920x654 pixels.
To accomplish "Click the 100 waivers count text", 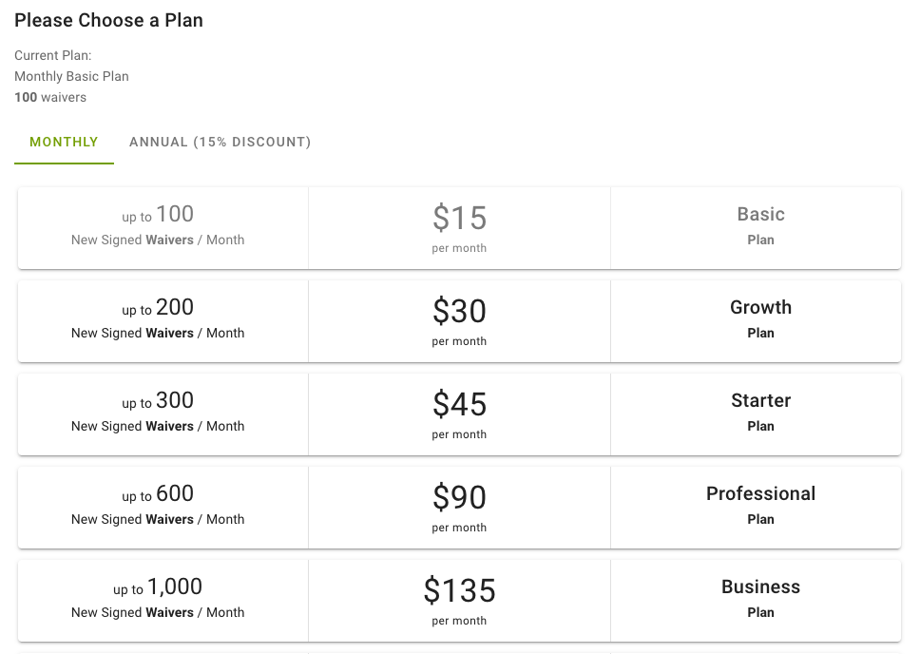I will 50,98.
